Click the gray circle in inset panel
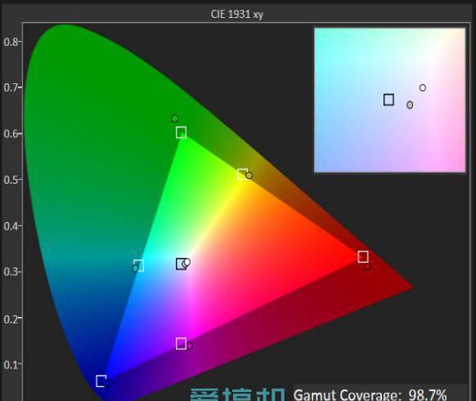This screenshot has width=476, height=401. (x=410, y=105)
